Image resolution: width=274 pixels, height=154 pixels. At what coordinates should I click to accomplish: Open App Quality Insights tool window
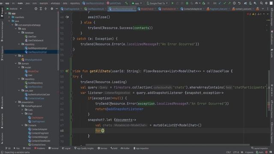(x=84, y=148)
